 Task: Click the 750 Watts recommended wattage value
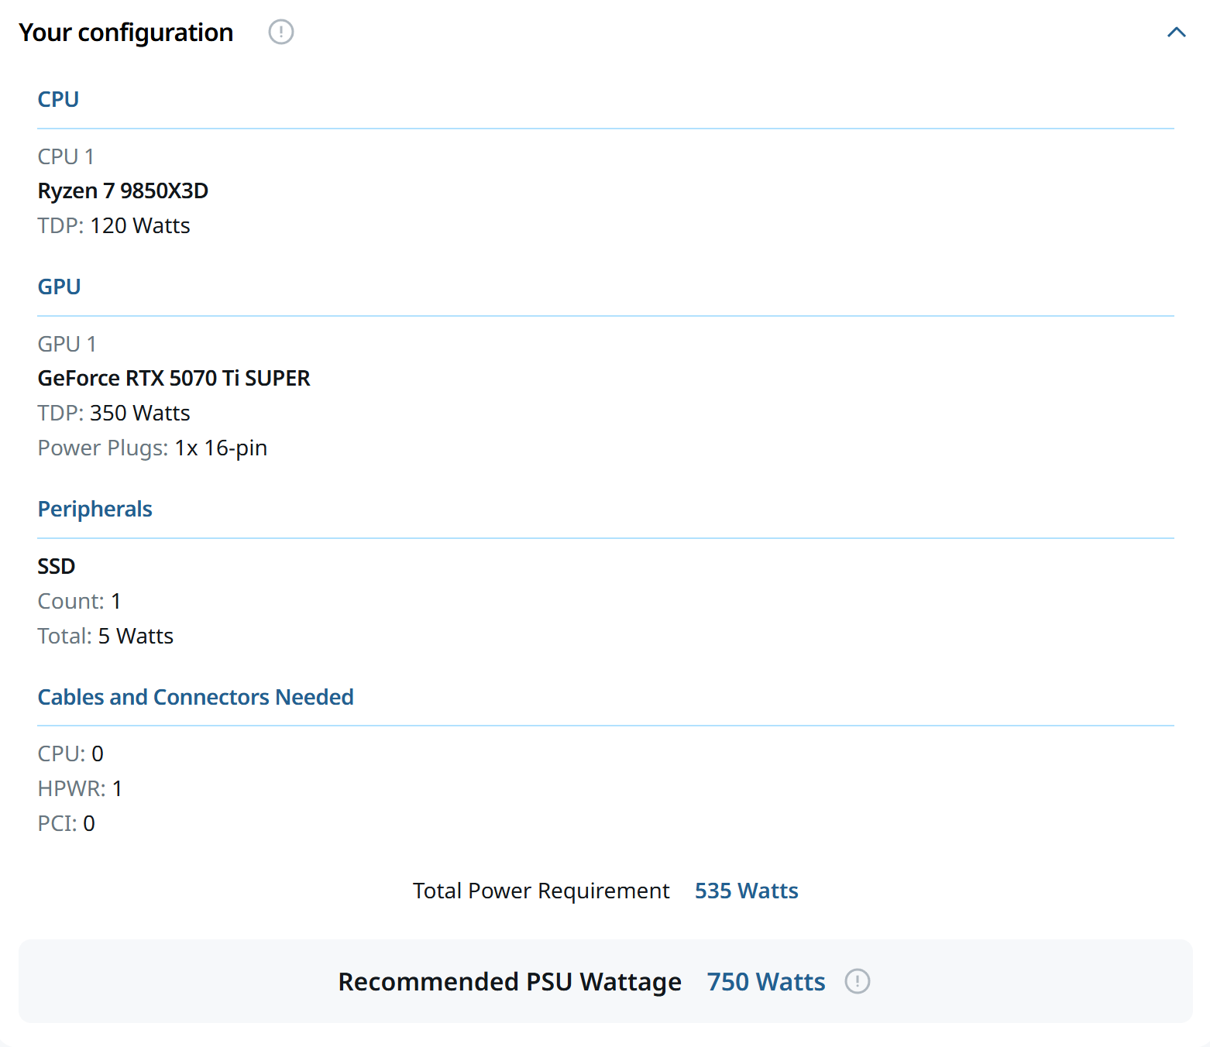coord(765,981)
